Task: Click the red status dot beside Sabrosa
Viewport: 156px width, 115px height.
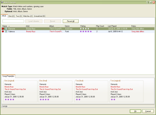Action: (x=3, y=31)
